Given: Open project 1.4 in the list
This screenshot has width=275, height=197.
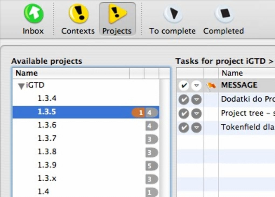Looking at the screenshot, I should pos(43,192).
